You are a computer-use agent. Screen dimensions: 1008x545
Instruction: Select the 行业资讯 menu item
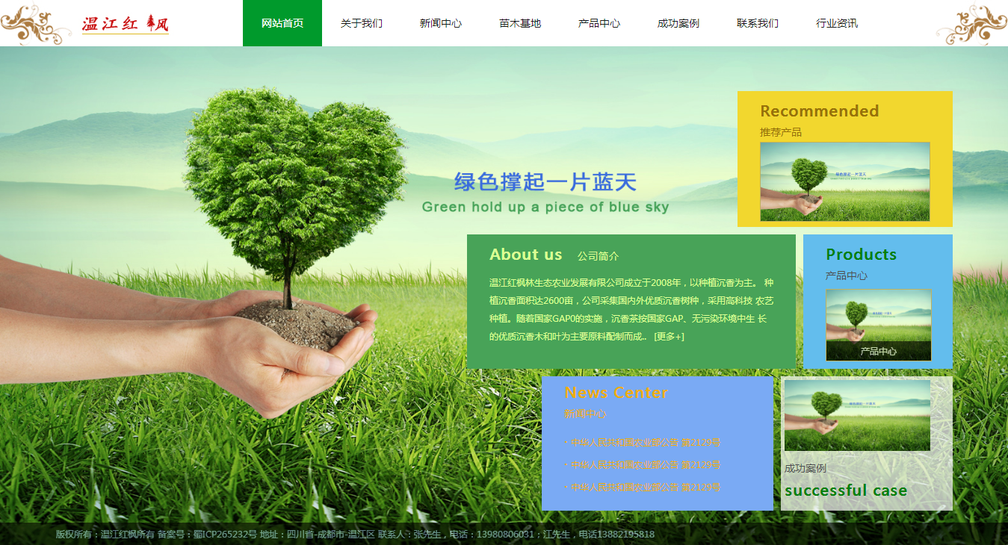coord(837,23)
